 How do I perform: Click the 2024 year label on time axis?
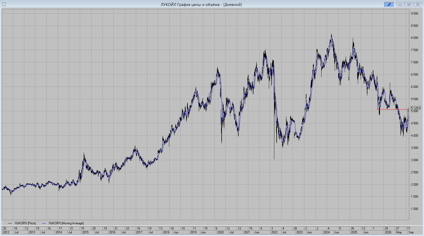[x=326, y=232]
